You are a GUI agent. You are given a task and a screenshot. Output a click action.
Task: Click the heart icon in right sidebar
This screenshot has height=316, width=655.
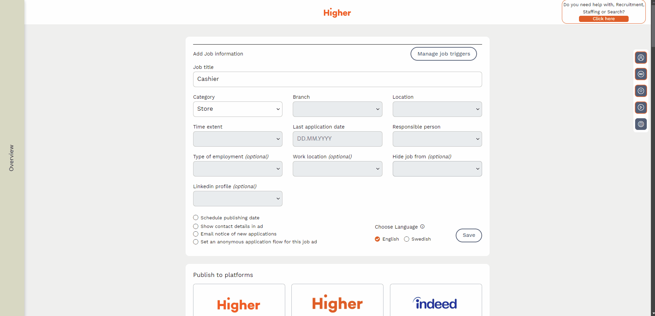tap(641, 91)
